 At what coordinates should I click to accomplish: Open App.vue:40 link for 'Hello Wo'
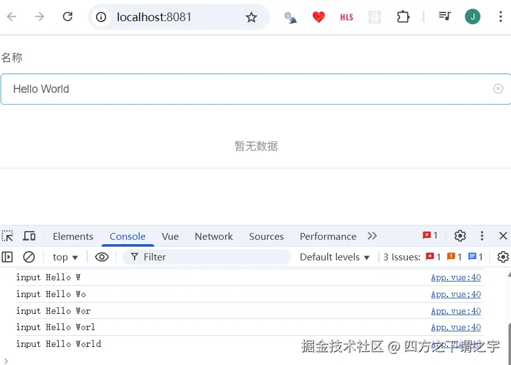tap(456, 295)
